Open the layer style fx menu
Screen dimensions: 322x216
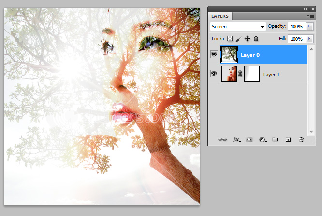236,139
